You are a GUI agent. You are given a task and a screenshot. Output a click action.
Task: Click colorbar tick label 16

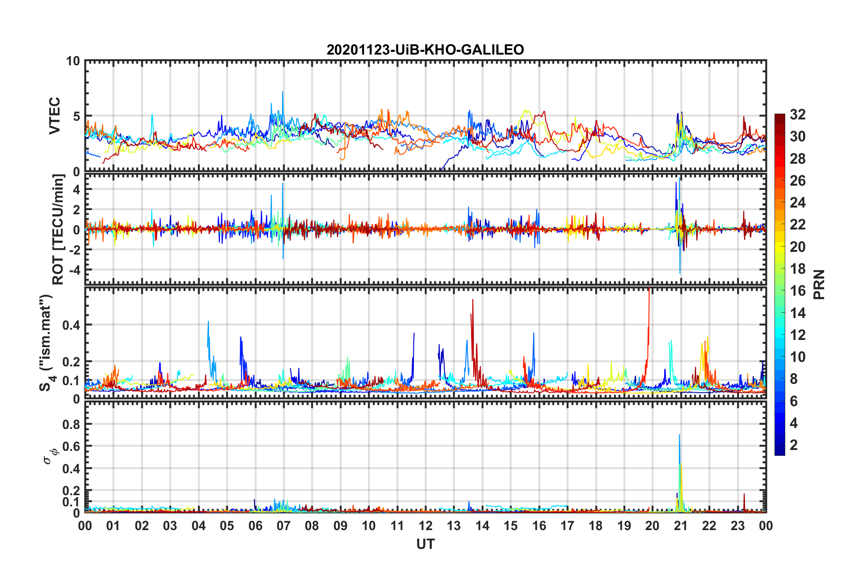[x=797, y=291]
